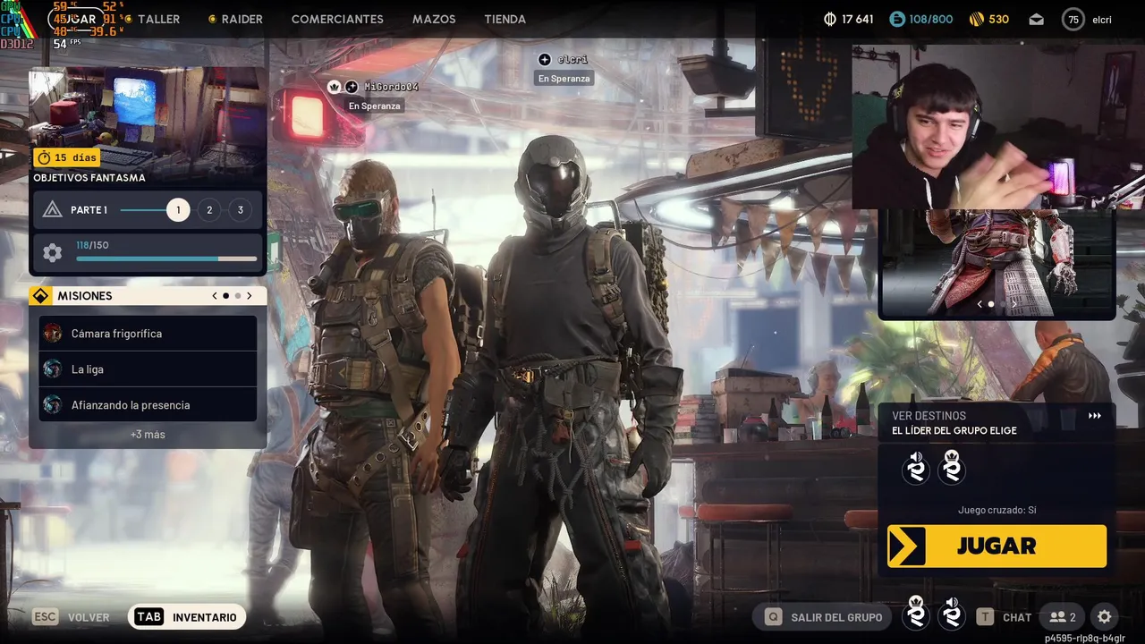Open the party members icon showing 2
Image resolution: width=1145 pixels, height=644 pixels.
click(1063, 617)
